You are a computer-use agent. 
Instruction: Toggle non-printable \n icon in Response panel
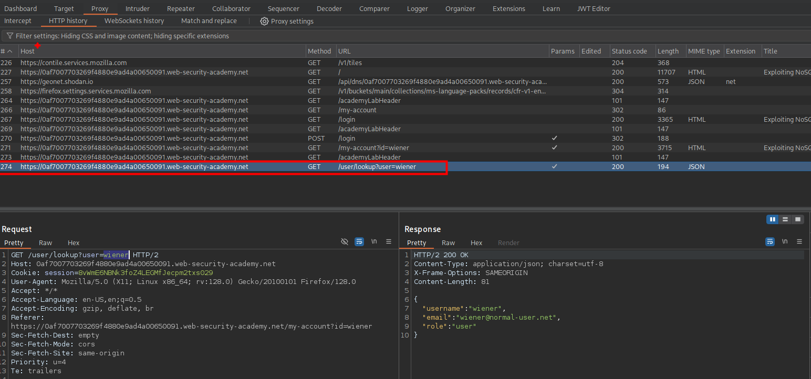(x=785, y=241)
